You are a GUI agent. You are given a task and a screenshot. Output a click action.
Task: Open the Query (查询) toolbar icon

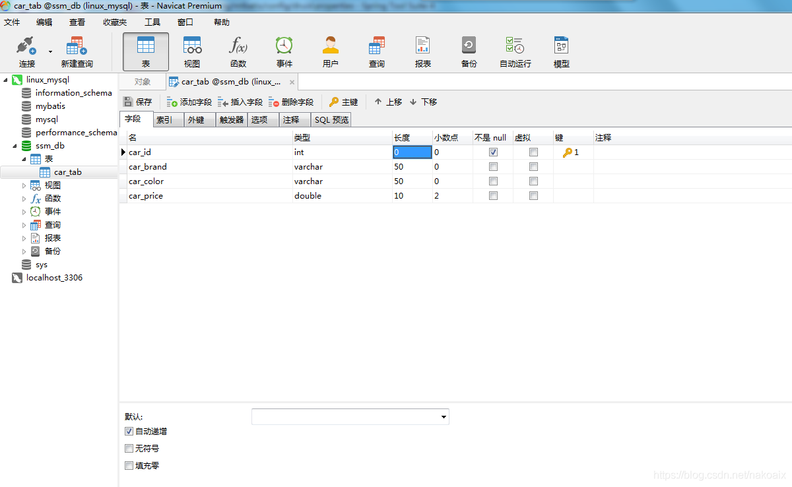[377, 52]
